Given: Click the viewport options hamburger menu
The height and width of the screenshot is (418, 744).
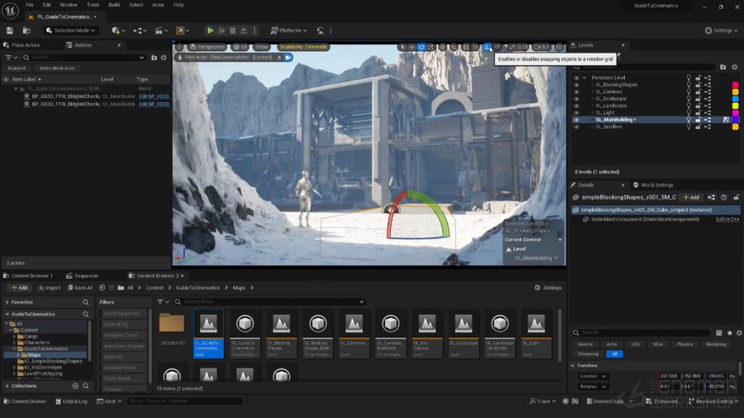Looking at the screenshot, I should [x=179, y=47].
